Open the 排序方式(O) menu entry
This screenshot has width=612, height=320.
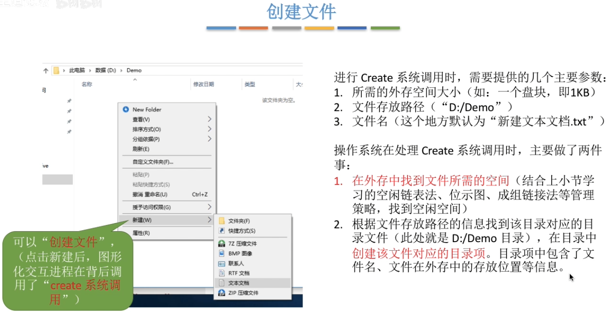click(167, 129)
